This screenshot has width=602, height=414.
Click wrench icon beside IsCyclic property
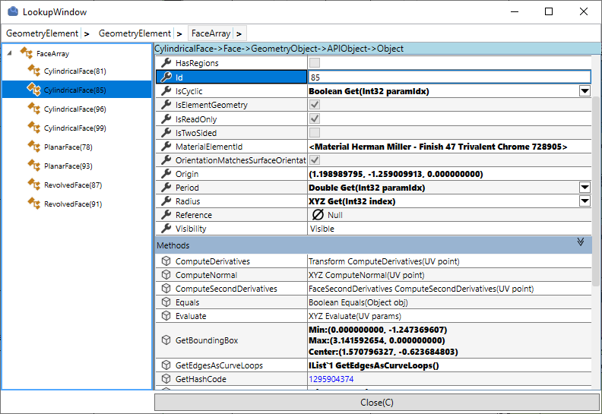coord(166,91)
